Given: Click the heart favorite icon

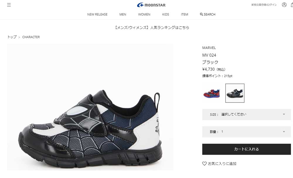Looking at the screenshot, I should pyautogui.click(x=205, y=164).
